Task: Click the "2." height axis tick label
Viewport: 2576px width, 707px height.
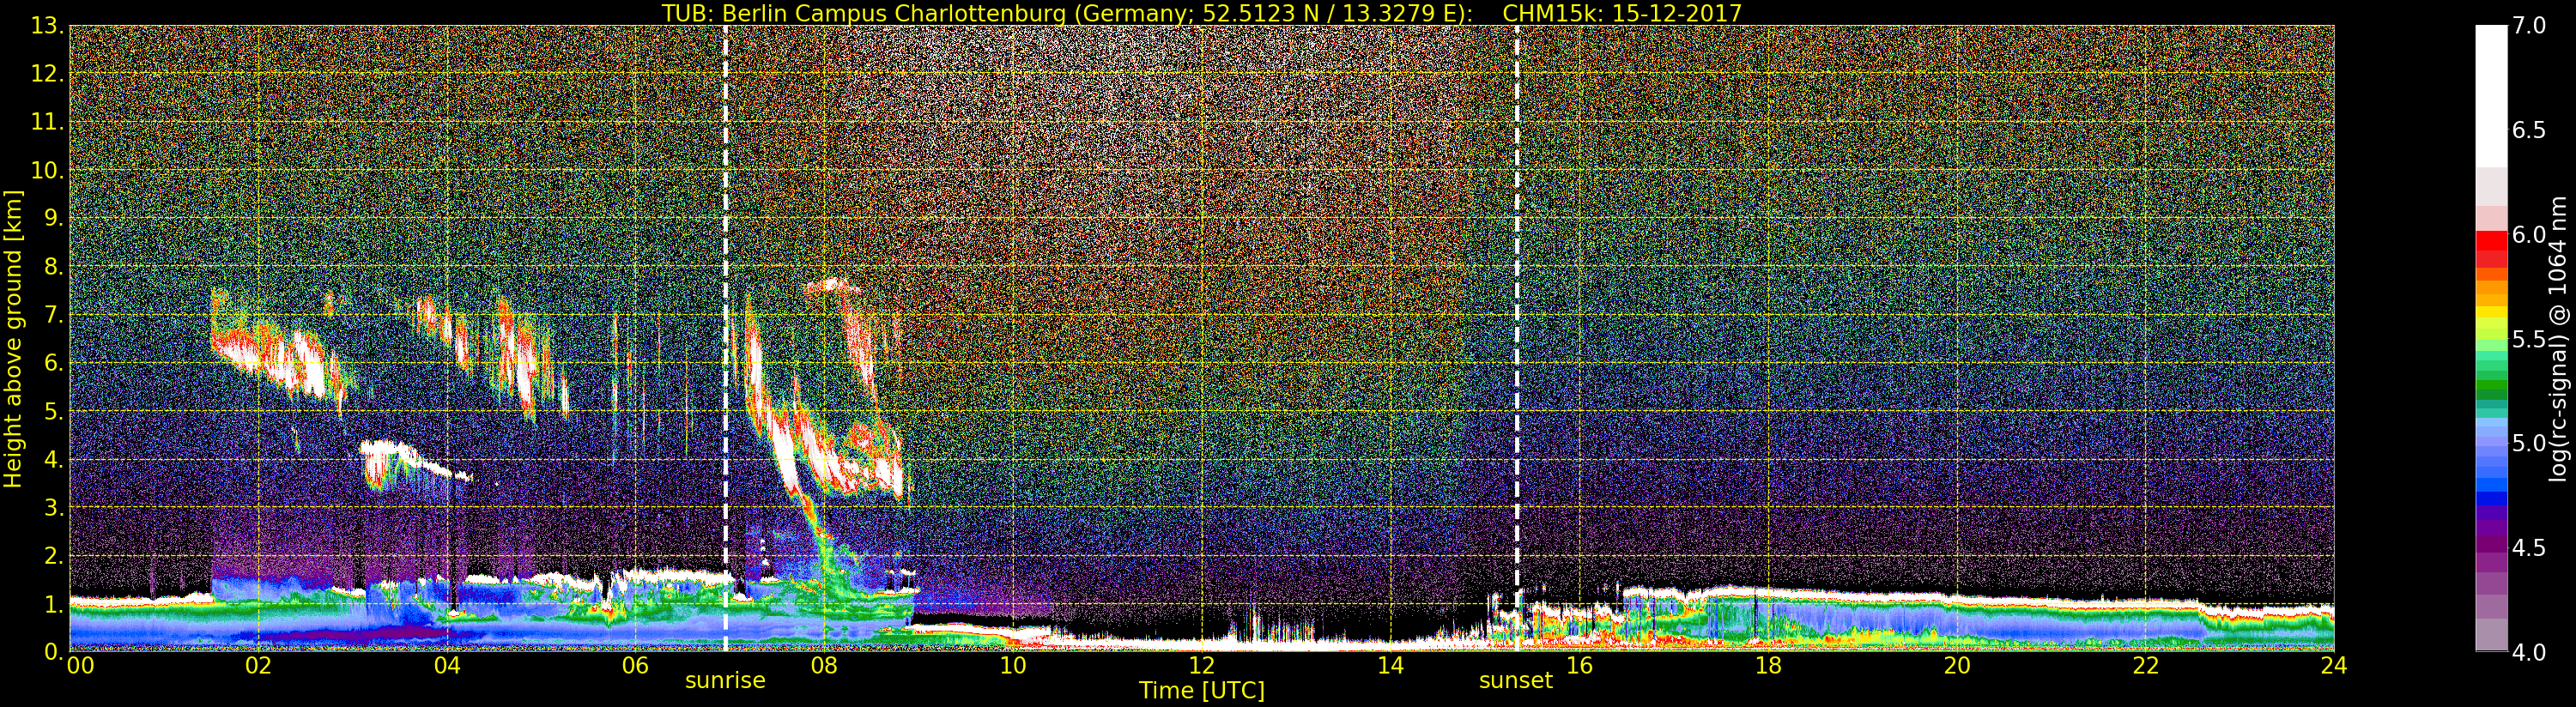Action: [53, 555]
